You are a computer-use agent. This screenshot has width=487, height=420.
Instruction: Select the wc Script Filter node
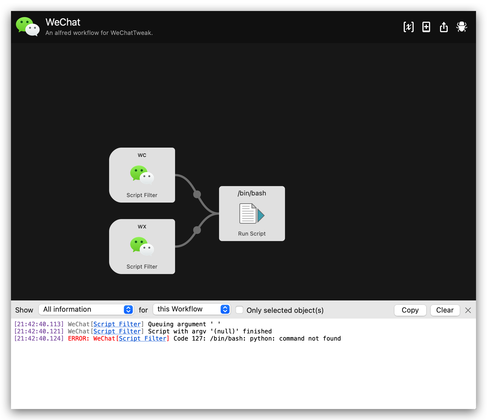(142, 175)
